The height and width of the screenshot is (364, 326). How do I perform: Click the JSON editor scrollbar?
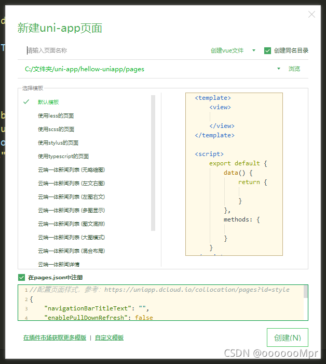click(x=306, y=292)
